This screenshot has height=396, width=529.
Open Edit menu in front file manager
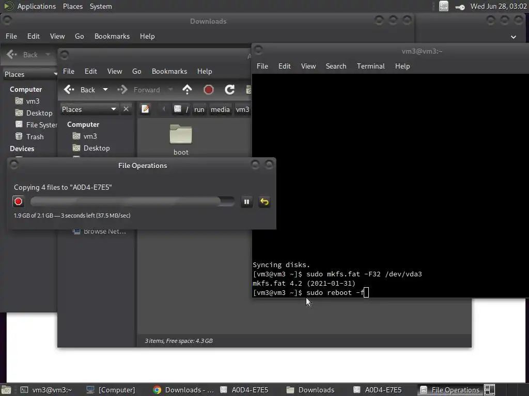91,71
